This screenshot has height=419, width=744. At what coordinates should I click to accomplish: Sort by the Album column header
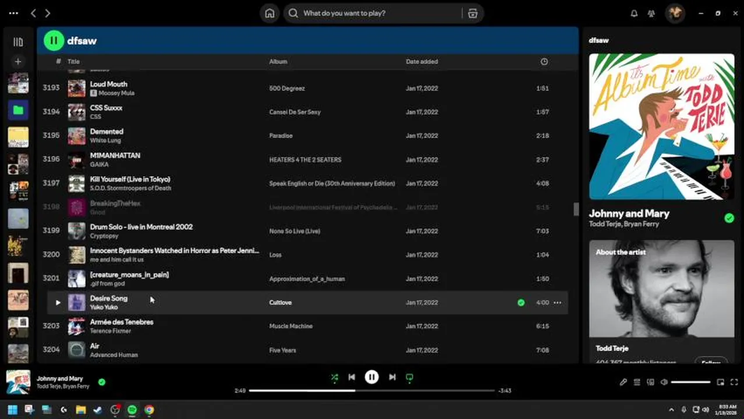pos(278,61)
